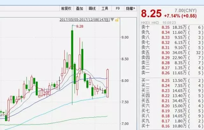This screenshot has width=204, height=130.
Task: Click the +7.14% (+0.55) change
Action: (180, 16)
